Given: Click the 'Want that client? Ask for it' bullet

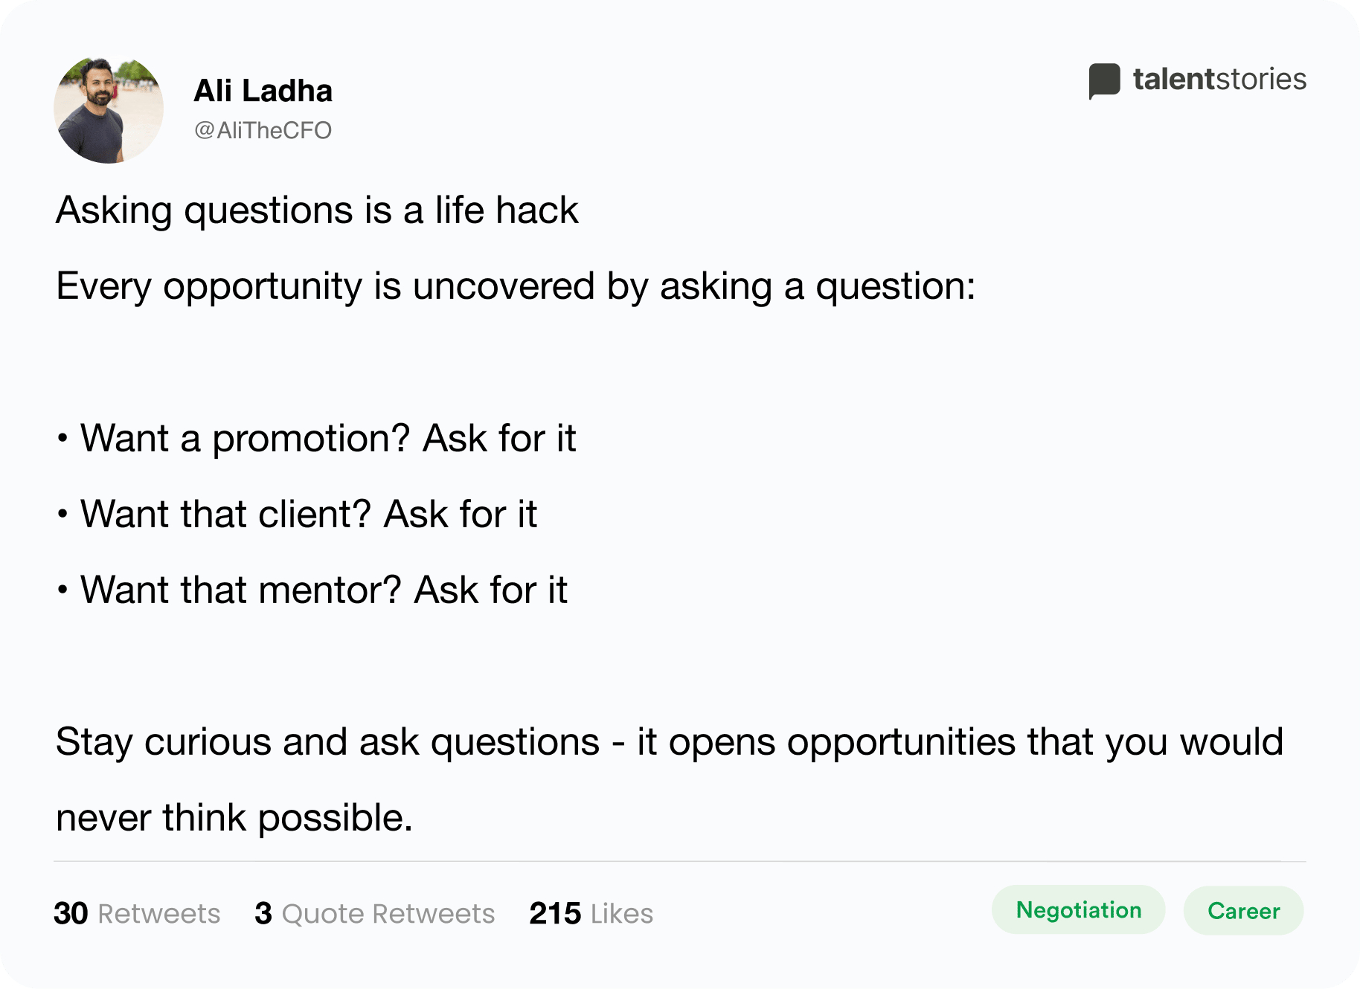Looking at the screenshot, I should 309,514.
